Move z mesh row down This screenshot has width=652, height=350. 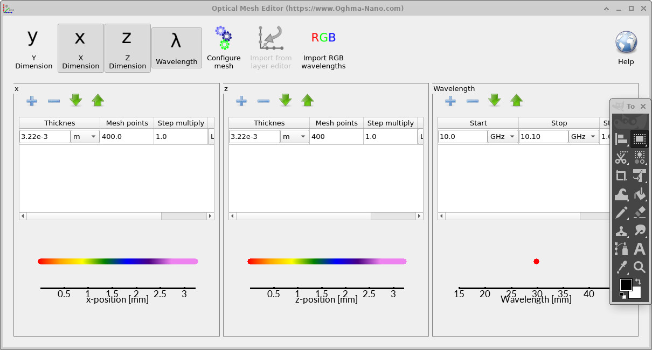285,100
